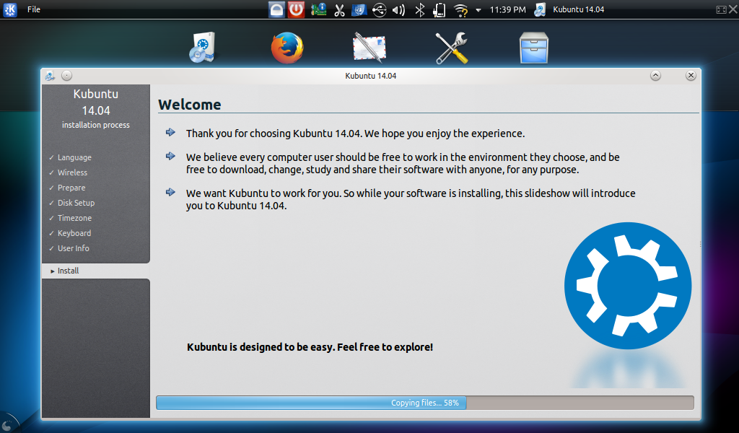
Task: Select the User Info step
Action: tap(73, 248)
